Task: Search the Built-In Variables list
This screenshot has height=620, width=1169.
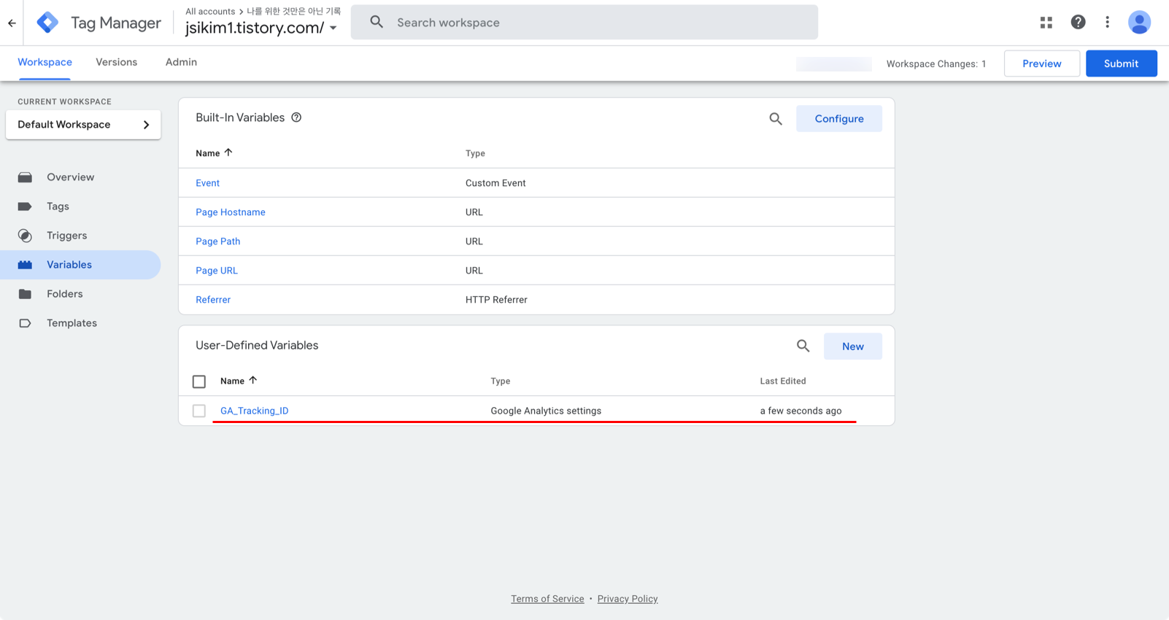Action: [x=775, y=119]
